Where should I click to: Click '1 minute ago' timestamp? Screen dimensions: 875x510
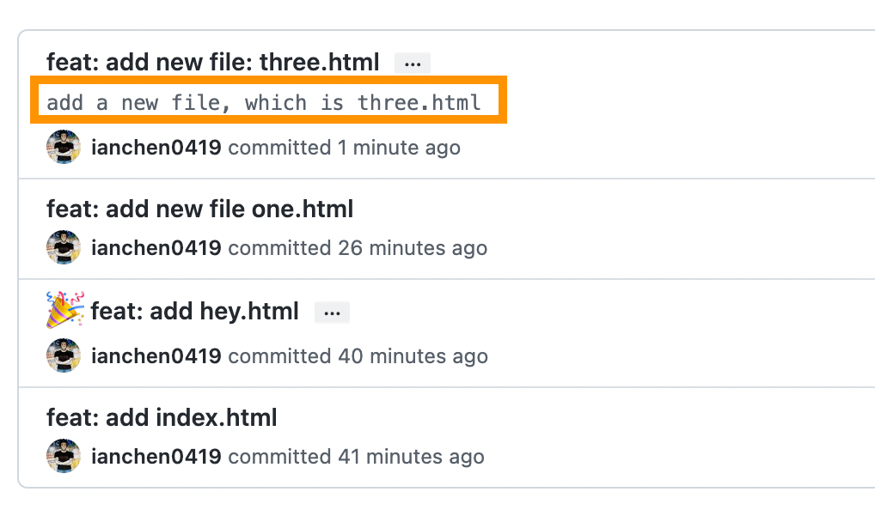pos(399,148)
